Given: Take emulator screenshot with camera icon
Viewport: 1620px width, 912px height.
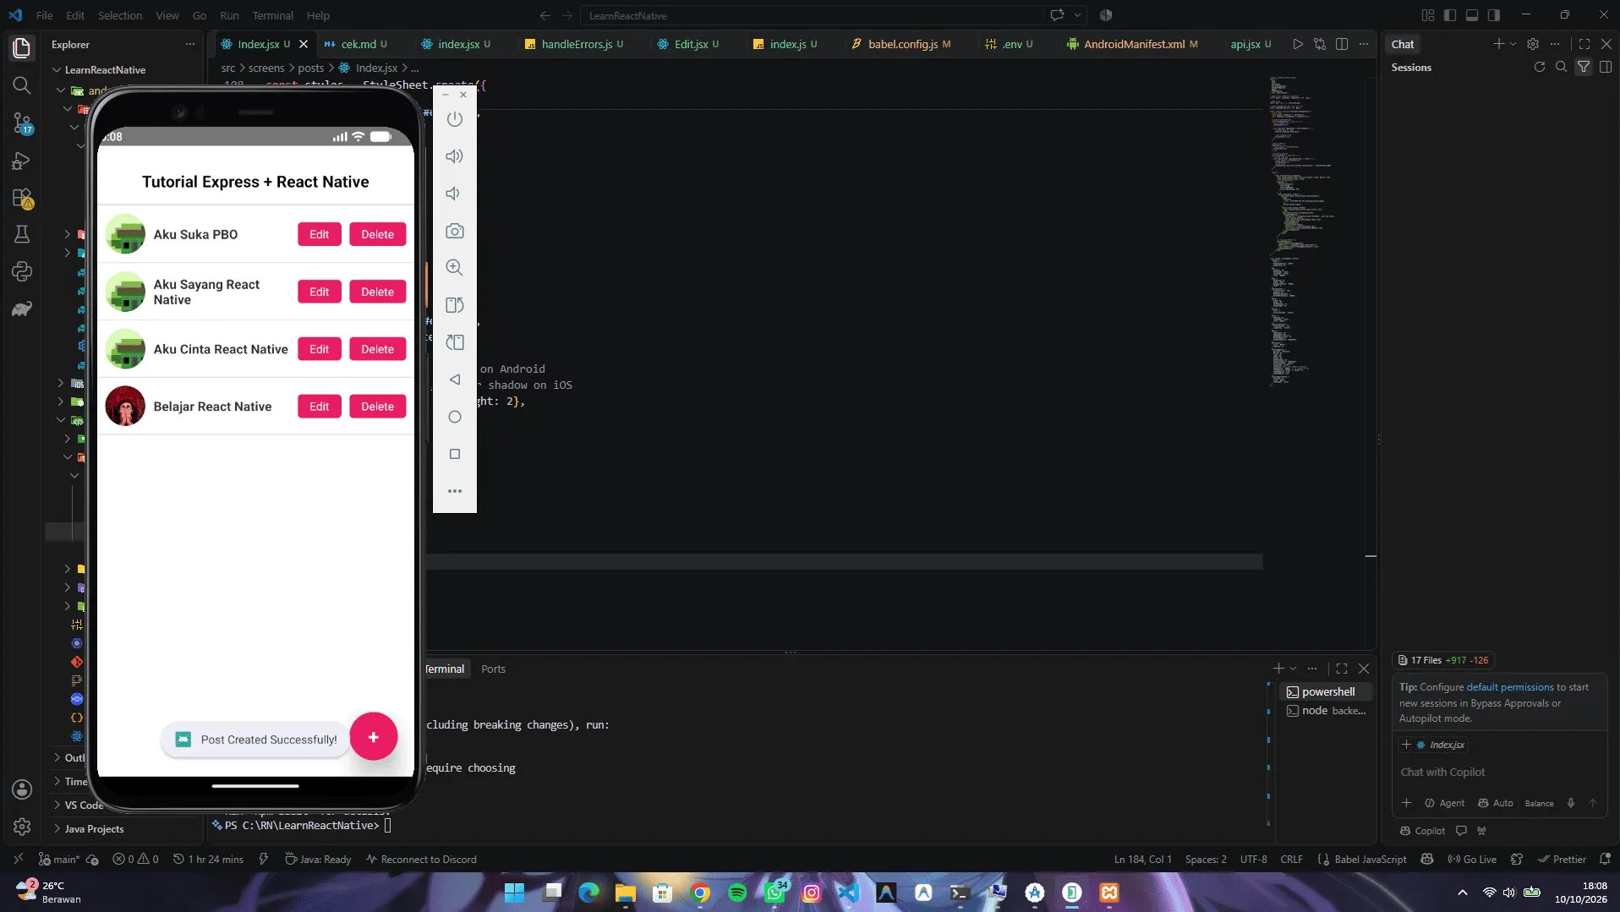Looking at the screenshot, I should coord(455,231).
